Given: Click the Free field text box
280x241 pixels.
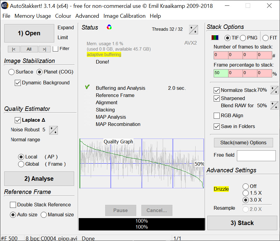Looking at the screenshot, I should pyautogui.click(x=256, y=156).
